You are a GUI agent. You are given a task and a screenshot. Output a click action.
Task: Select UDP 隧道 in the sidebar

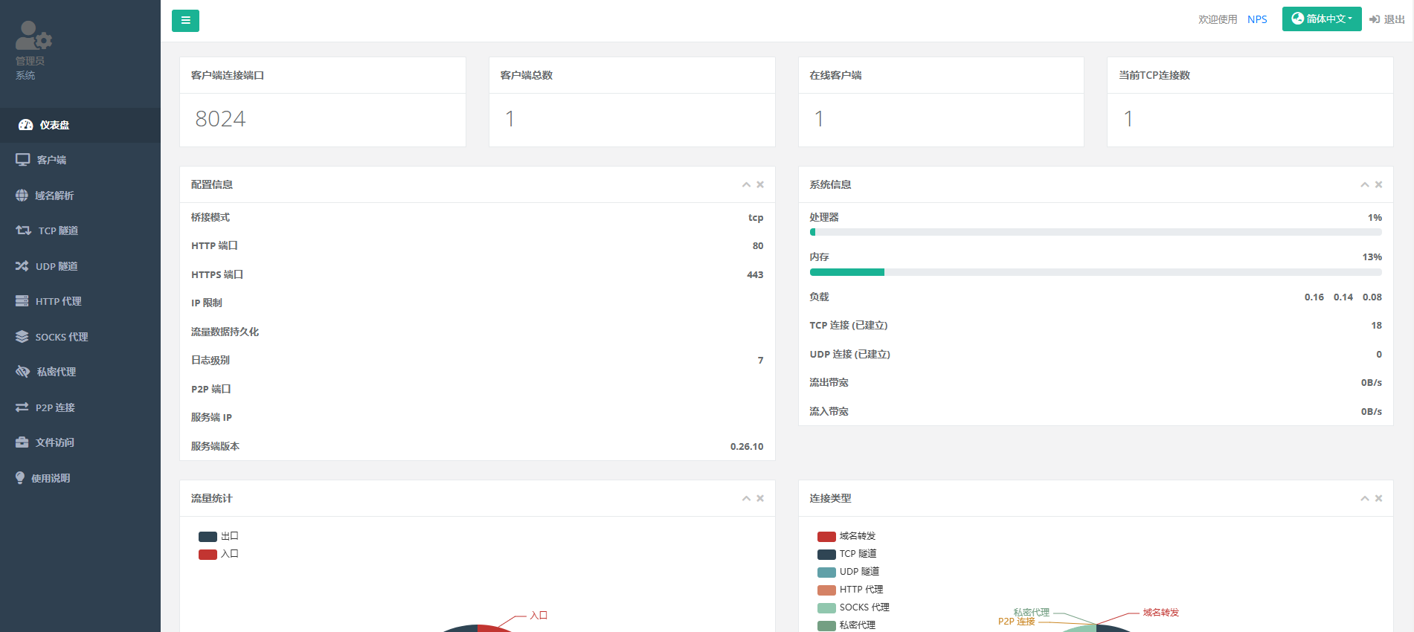[x=80, y=266]
